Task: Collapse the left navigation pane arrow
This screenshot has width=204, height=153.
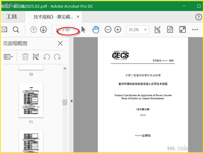Action: (71, 101)
